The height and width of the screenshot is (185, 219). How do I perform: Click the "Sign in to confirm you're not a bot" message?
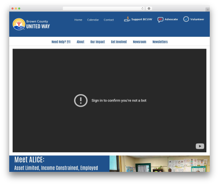119,101
